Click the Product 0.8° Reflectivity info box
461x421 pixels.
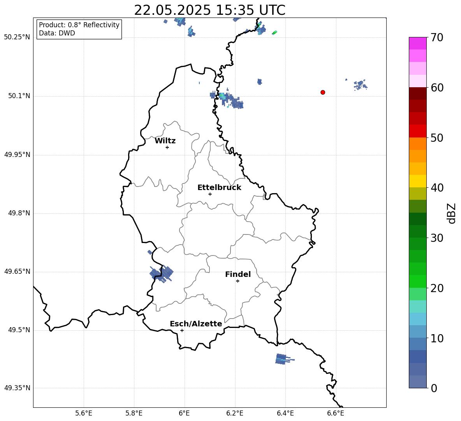(x=79, y=29)
